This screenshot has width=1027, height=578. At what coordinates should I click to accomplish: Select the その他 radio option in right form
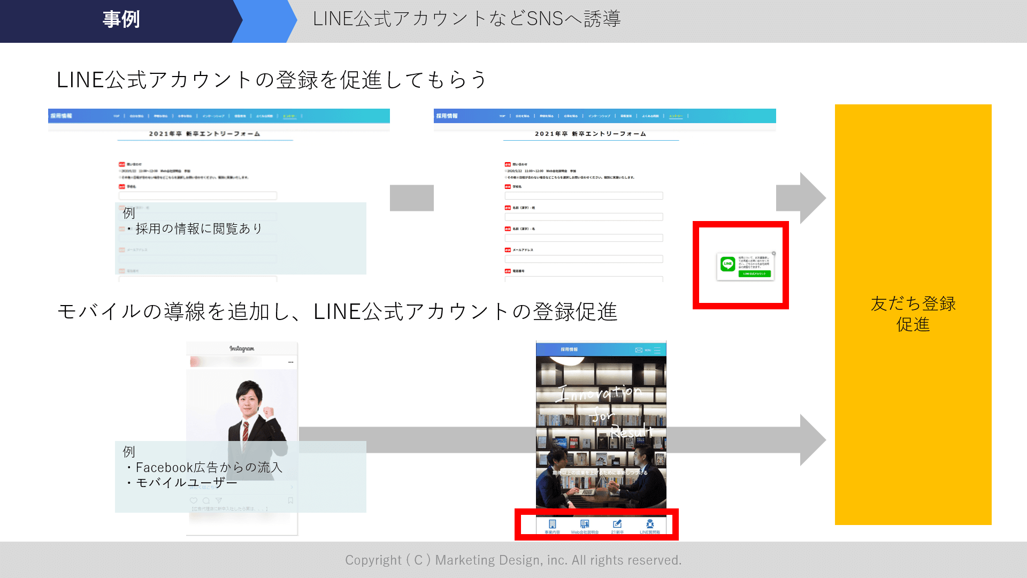[506, 177]
